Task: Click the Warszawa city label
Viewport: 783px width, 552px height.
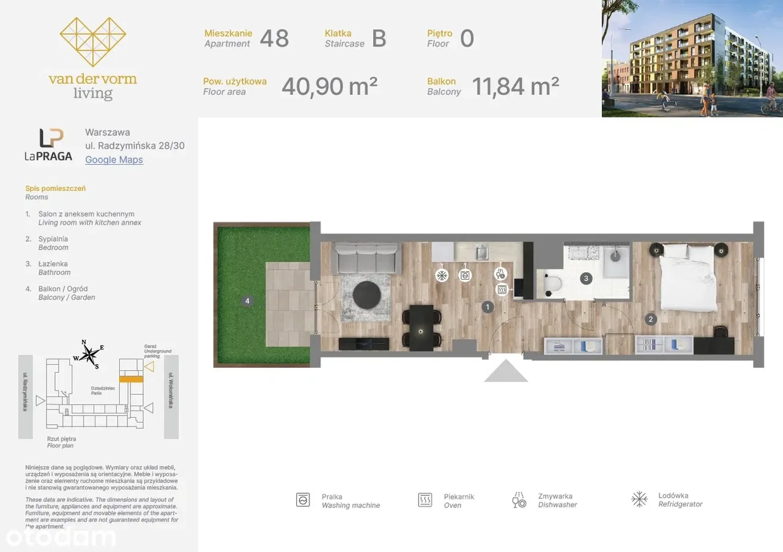Action: [108, 132]
